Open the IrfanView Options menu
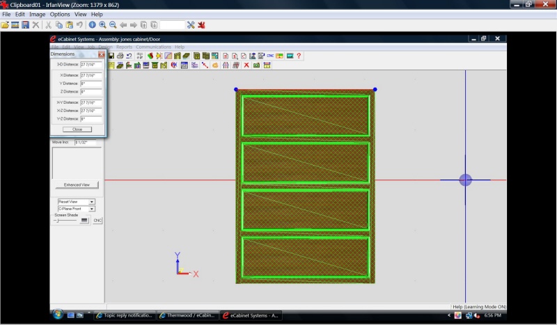Screen dimensions: 557x325 click(x=60, y=14)
